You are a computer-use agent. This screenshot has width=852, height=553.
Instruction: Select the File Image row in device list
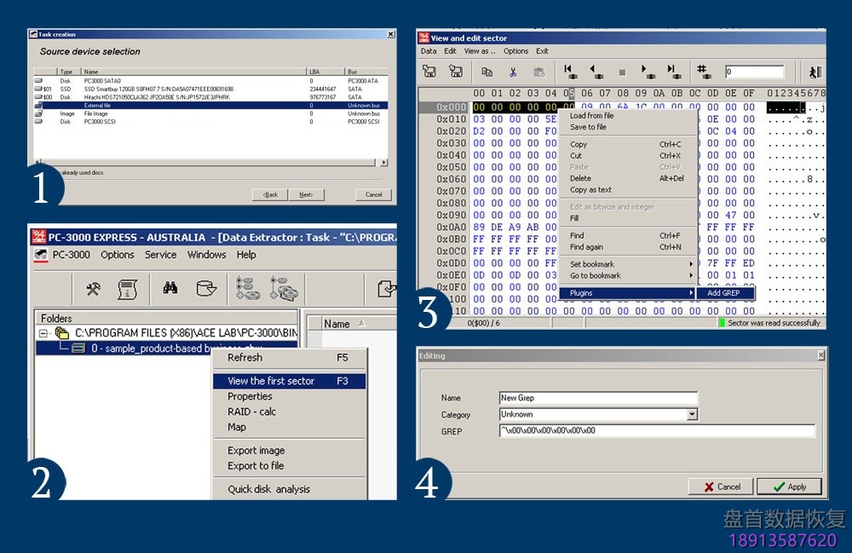click(95, 113)
